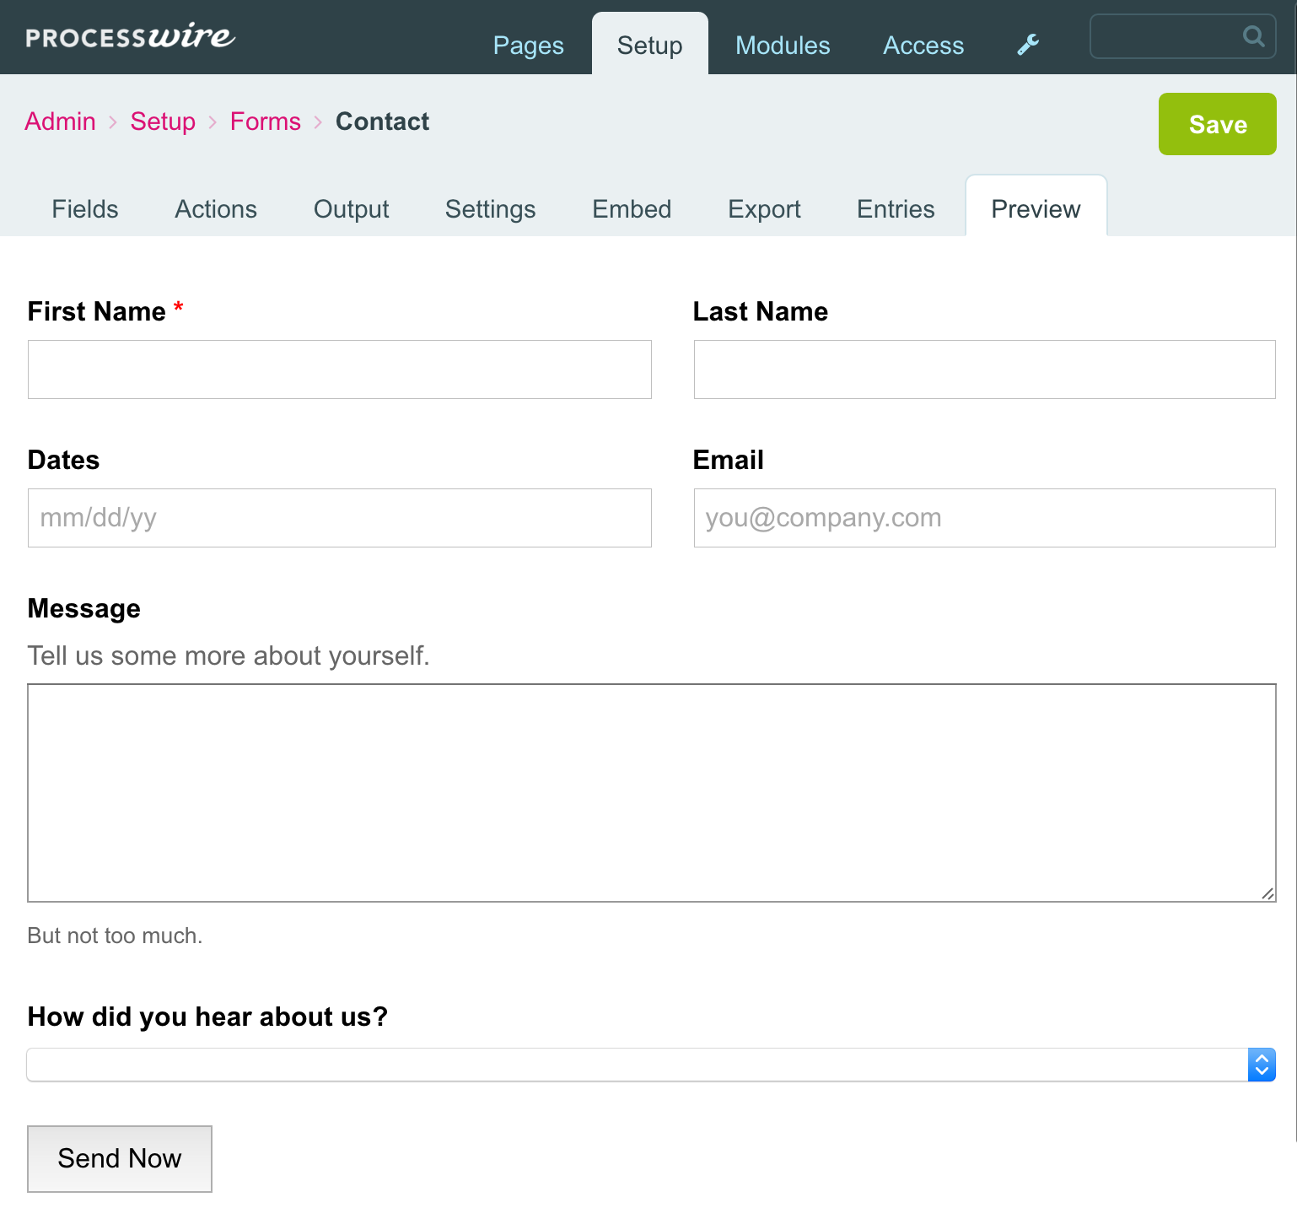The height and width of the screenshot is (1208, 1297).
Task: Click inside the Message textarea
Action: 652,793
